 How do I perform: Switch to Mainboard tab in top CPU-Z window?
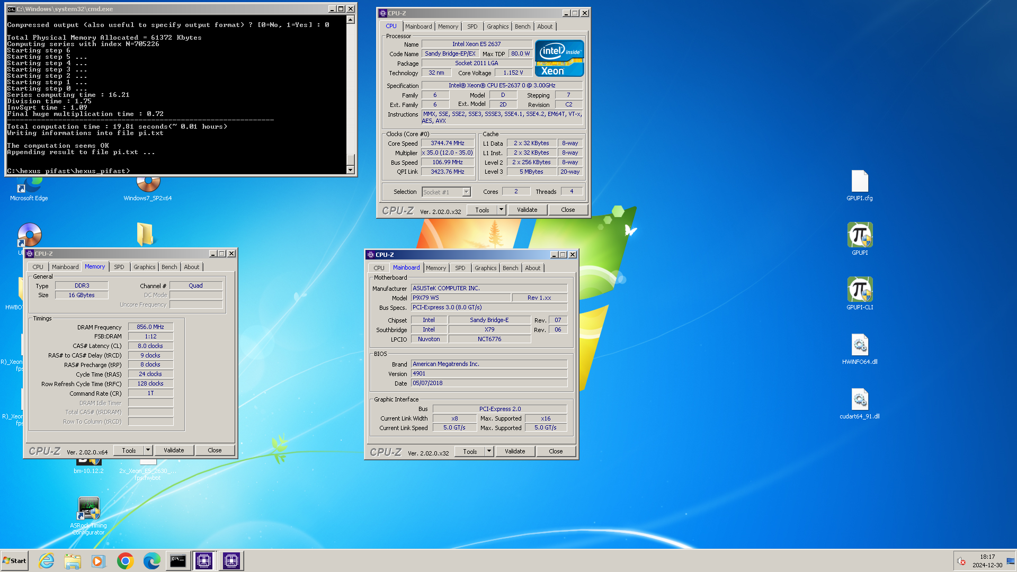(418, 26)
